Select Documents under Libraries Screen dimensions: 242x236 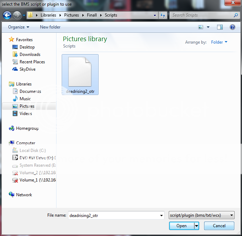30,91
